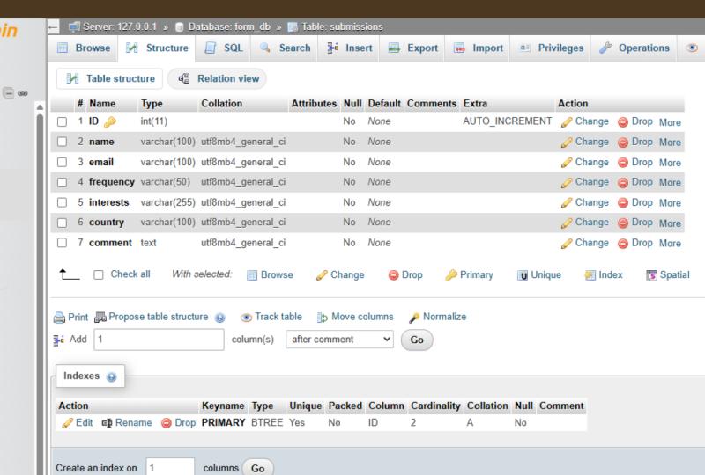Image resolution: width=705 pixels, height=475 pixels.
Task: Click the Change pencil icon in ID row
Action: (567, 122)
